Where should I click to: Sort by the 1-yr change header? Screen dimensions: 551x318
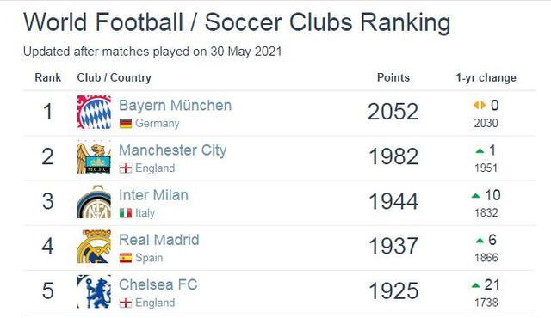[486, 78]
